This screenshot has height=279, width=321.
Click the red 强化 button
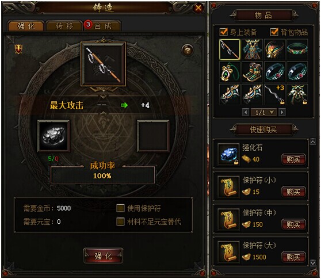click(x=103, y=256)
